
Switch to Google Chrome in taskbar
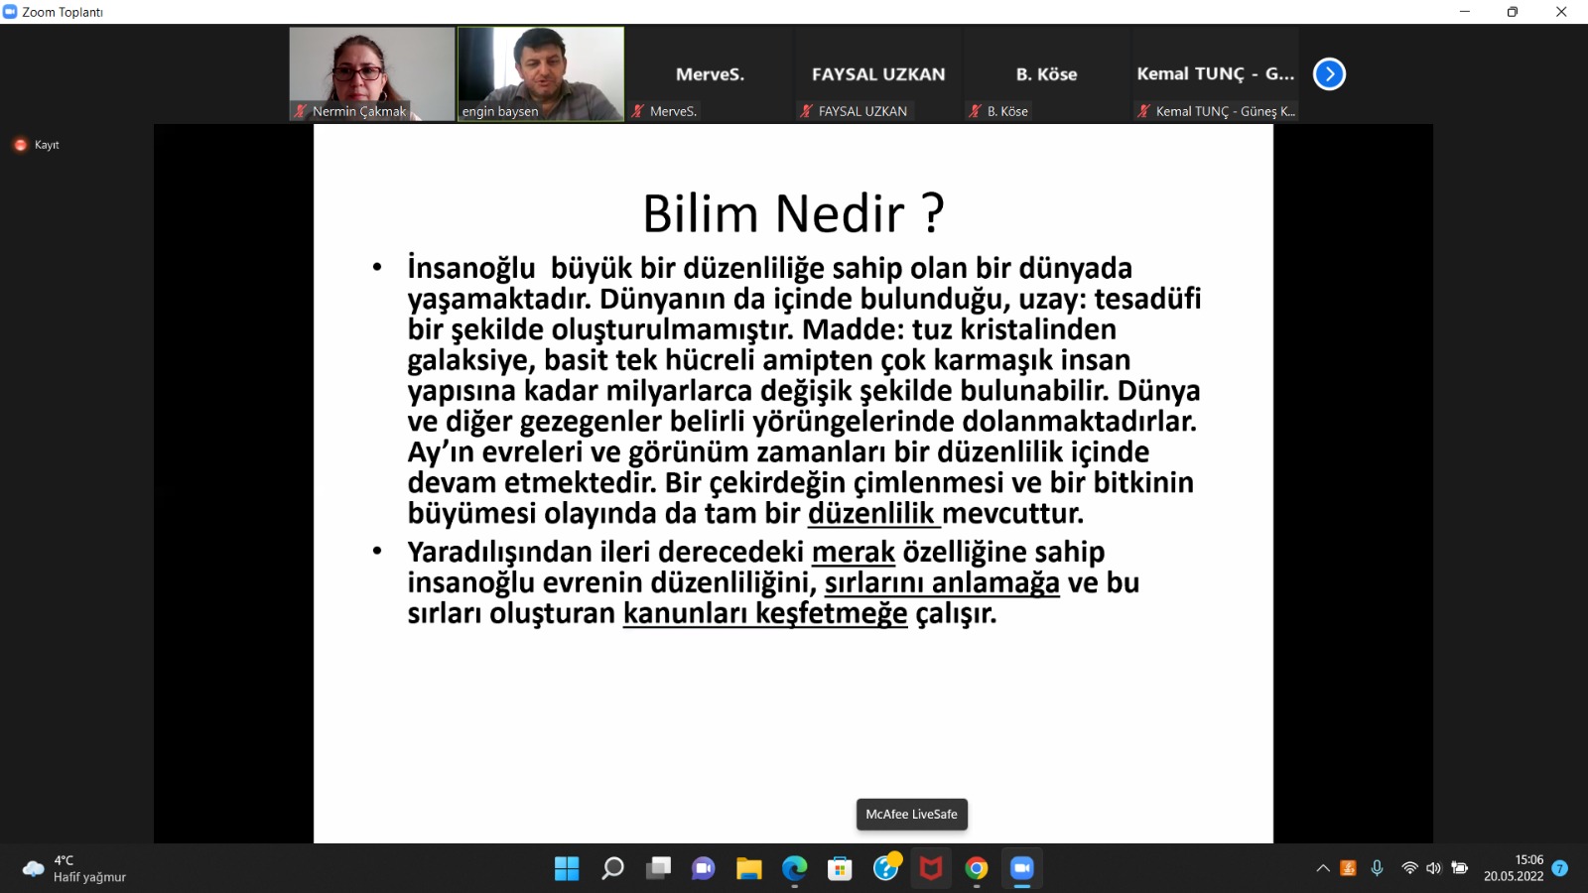point(977,869)
